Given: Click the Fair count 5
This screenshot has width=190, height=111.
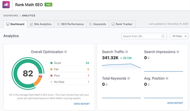Looking at the screenshot, I should (88, 69).
